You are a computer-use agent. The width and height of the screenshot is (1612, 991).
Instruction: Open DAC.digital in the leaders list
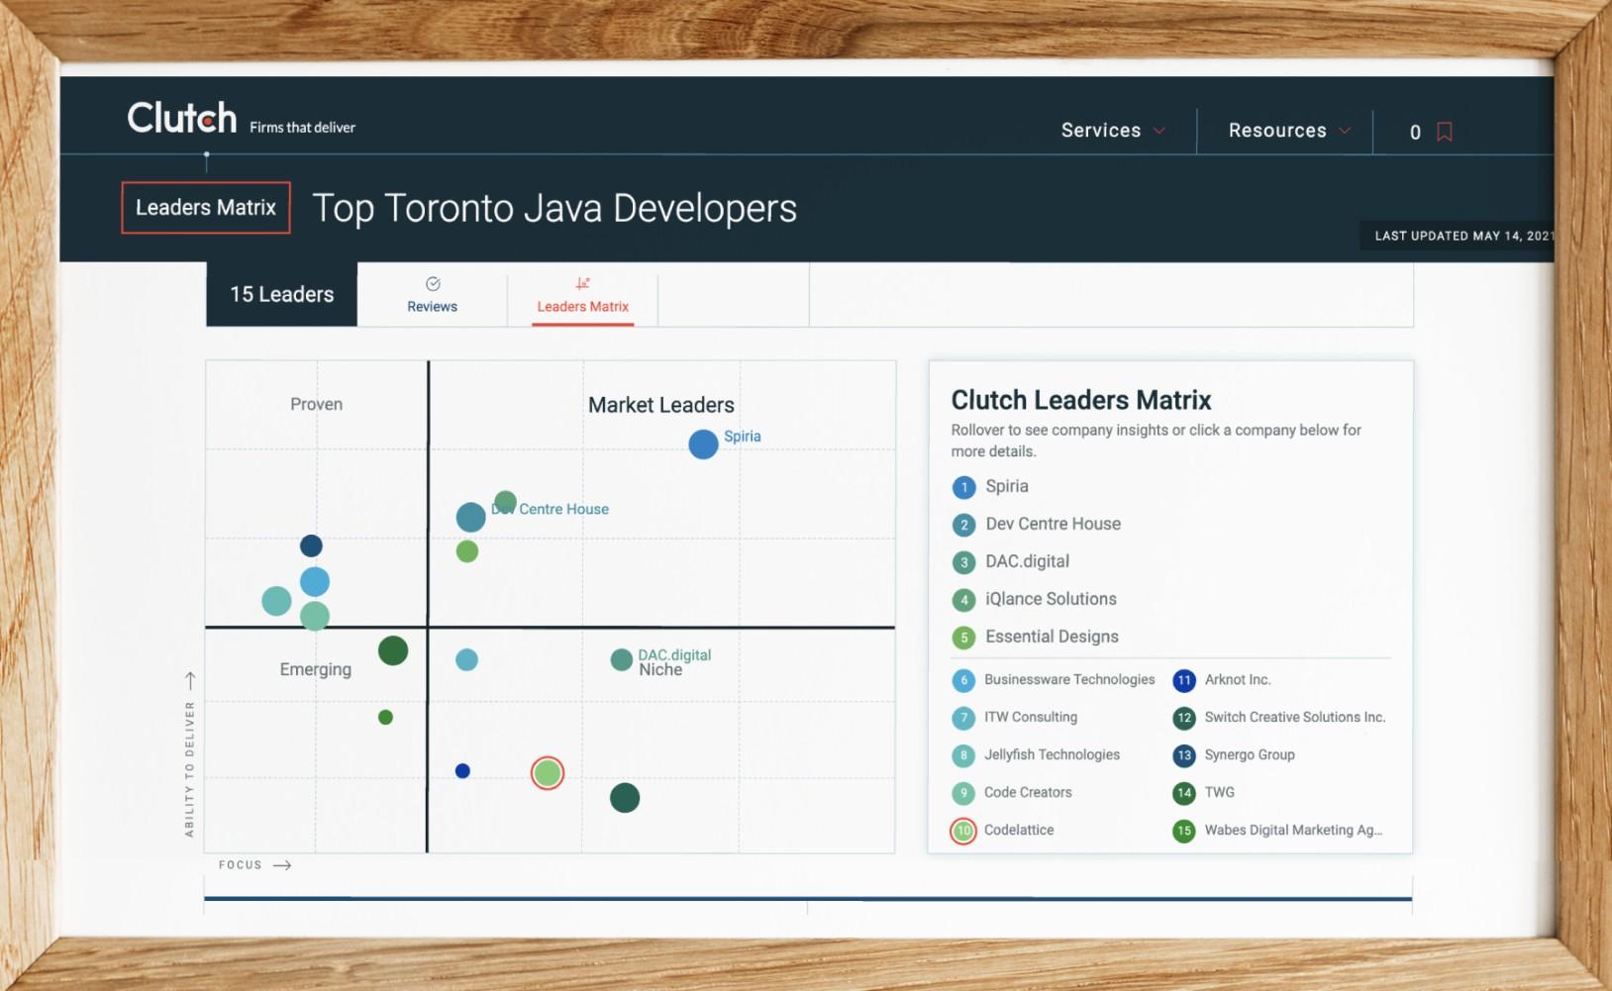pos(1028,561)
